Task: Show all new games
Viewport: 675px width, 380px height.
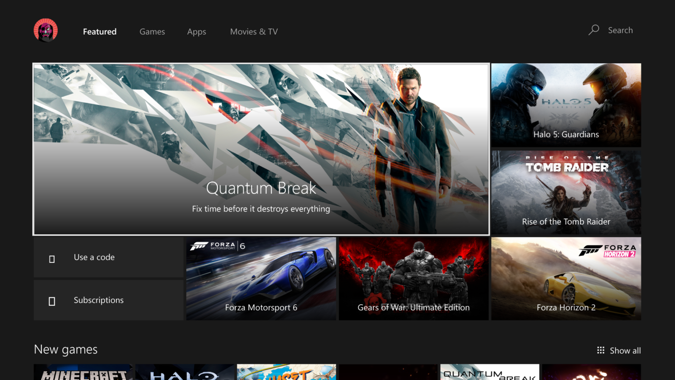Action: click(x=625, y=350)
